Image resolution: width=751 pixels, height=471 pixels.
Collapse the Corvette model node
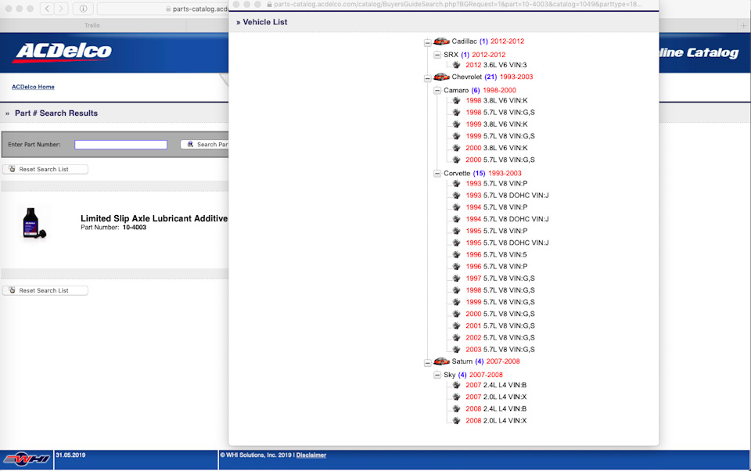437,174
